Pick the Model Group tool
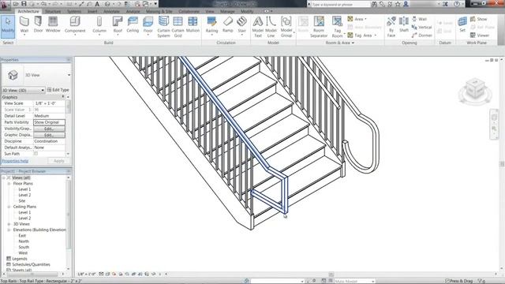The height and width of the screenshot is (284, 505). [x=286, y=27]
